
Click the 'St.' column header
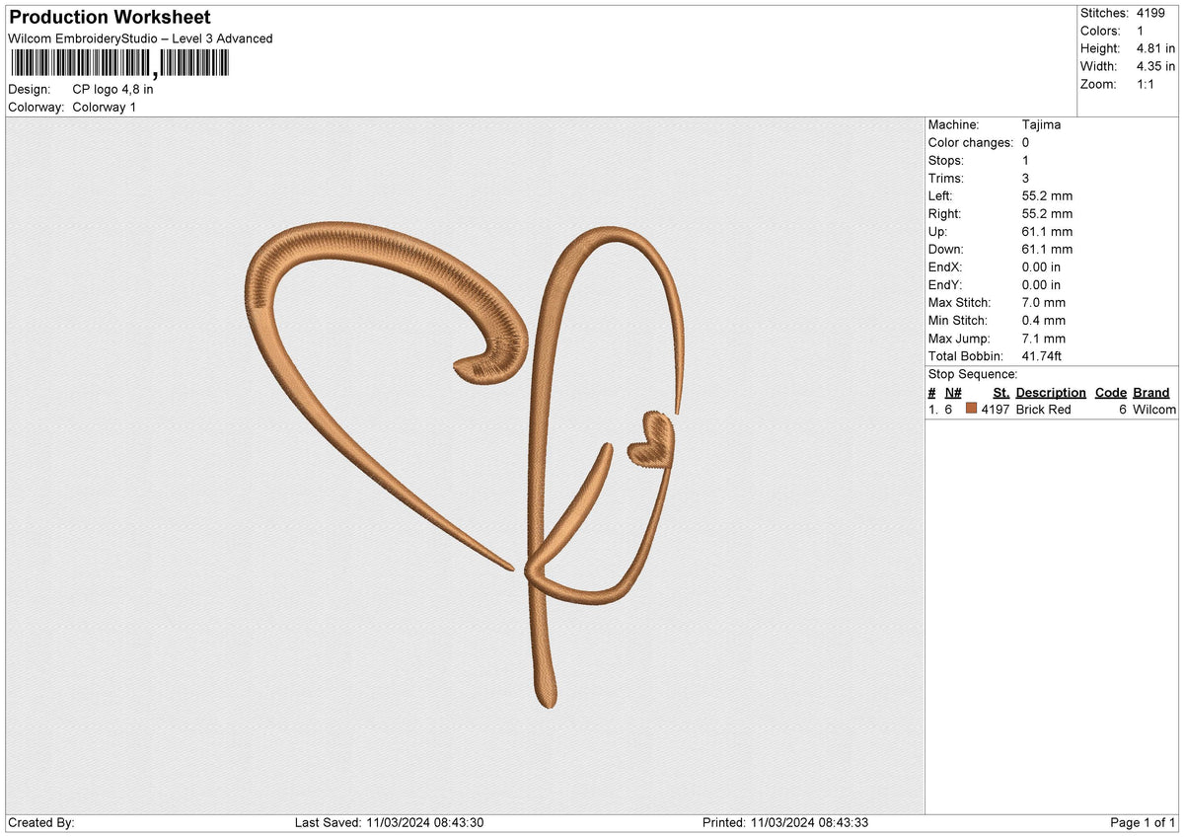click(x=1001, y=393)
